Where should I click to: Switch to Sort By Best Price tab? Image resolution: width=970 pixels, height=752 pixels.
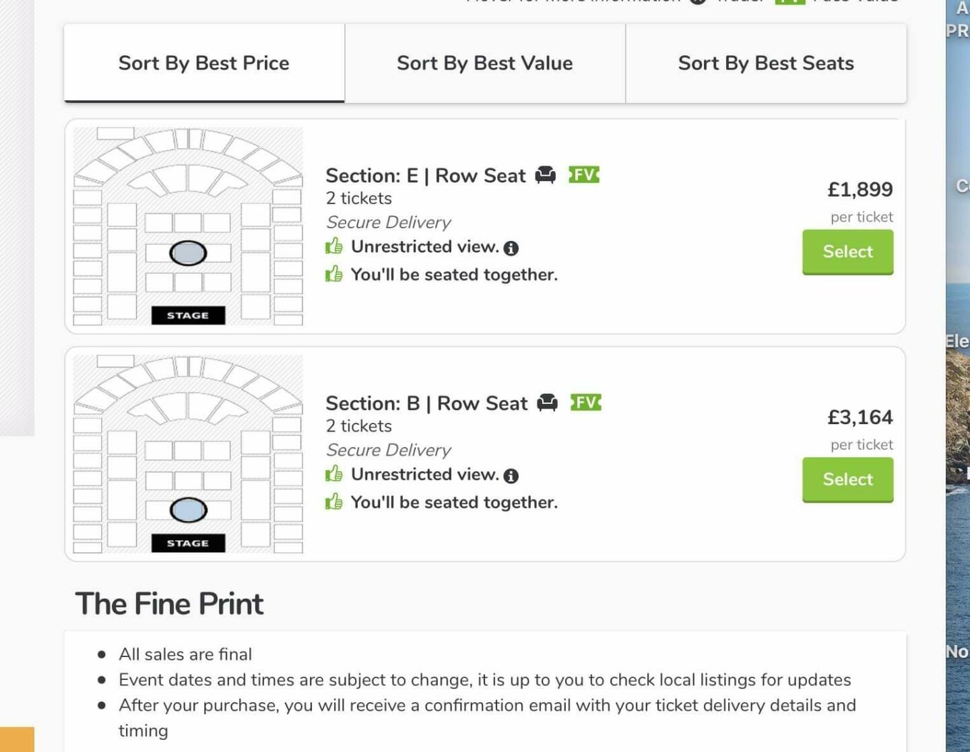[204, 63]
